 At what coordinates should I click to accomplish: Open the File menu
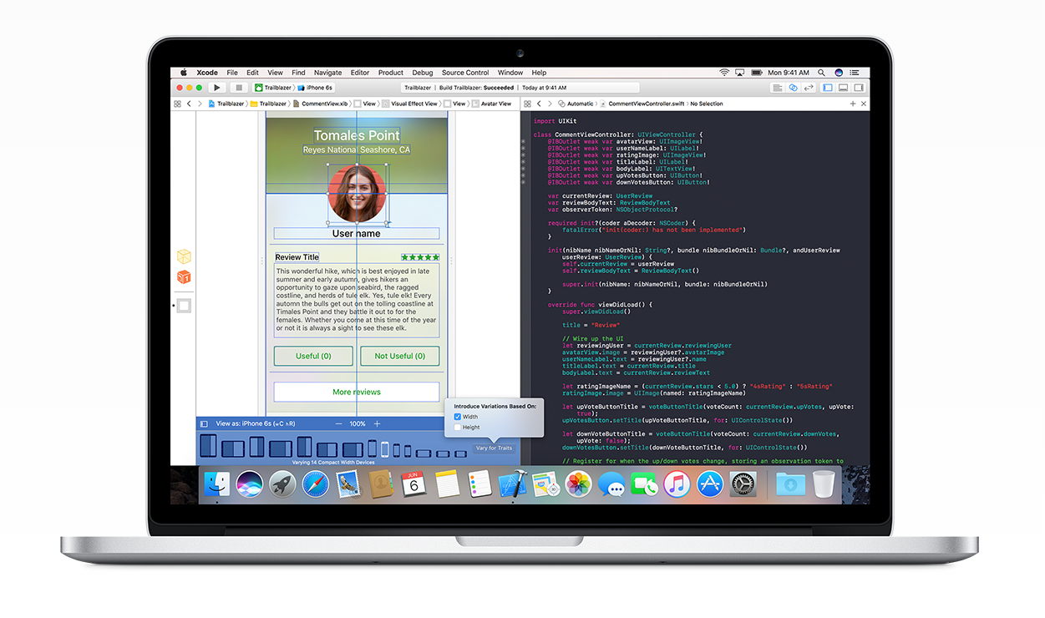click(232, 73)
